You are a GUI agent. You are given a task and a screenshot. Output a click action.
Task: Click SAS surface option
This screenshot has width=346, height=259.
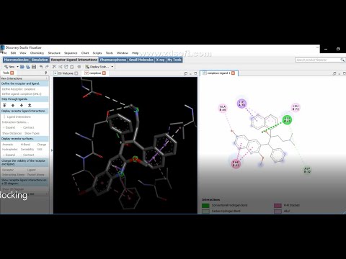[x=40, y=150]
